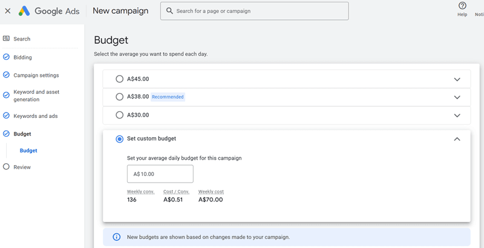Click the Budget sub-item in sidebar
Screen dimensions: 484x248
(x=28, y=151)
